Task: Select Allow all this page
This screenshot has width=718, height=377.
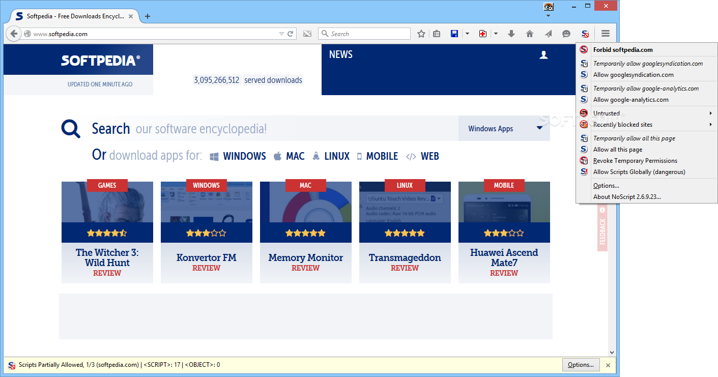Action: tap(647, 150)
